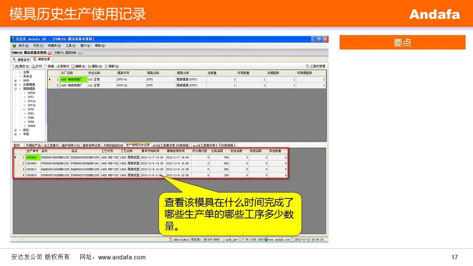Collapse the 尾部模具 tree node
The image size is (473, 266).
pyautogui.click(x=16, y=89)
